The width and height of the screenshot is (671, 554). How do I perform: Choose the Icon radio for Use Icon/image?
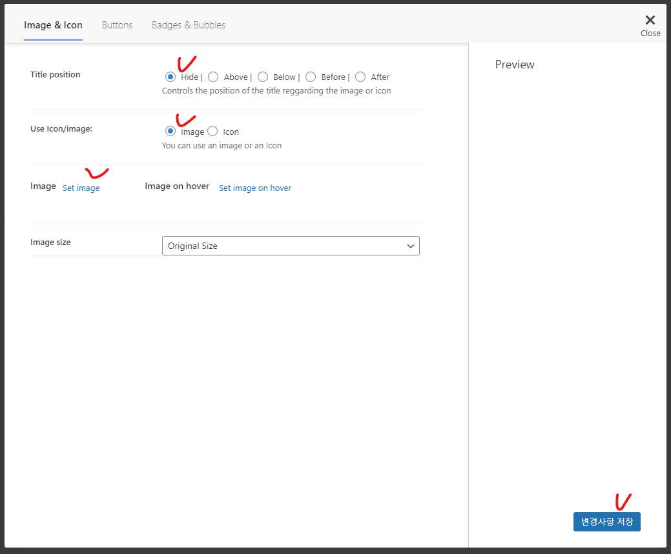[212, 131]
